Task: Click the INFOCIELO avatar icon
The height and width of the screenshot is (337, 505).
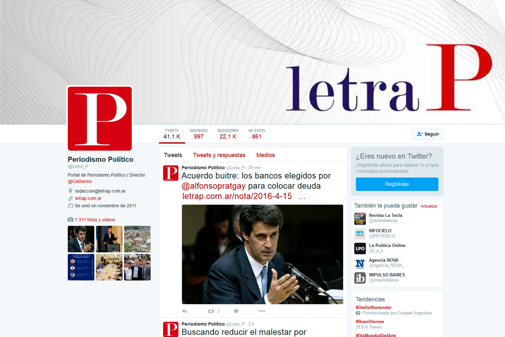Action: coord(360,234)
